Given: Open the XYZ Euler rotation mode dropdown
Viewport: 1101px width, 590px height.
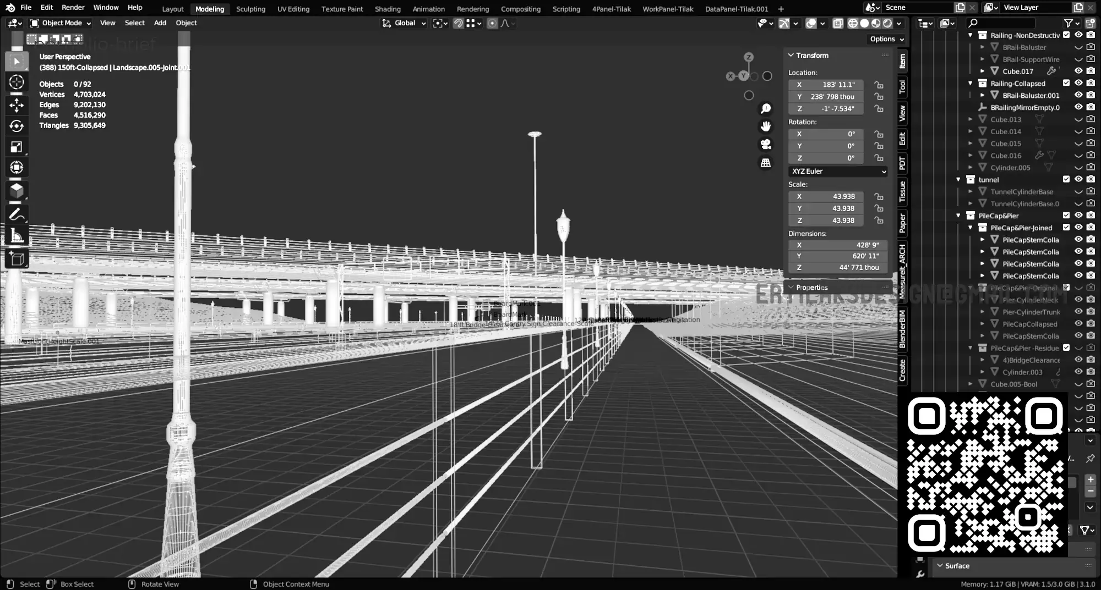Looking at the screenshot, I should point(838,172).
